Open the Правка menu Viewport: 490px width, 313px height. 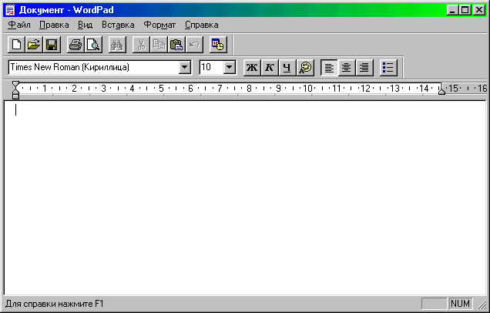(x=54, y=25)
